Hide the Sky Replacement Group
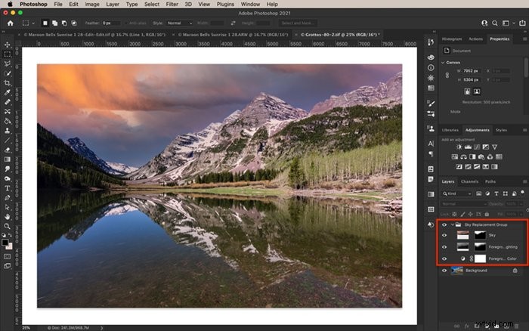Screen dimensions: 529x331 pos(444,224)
